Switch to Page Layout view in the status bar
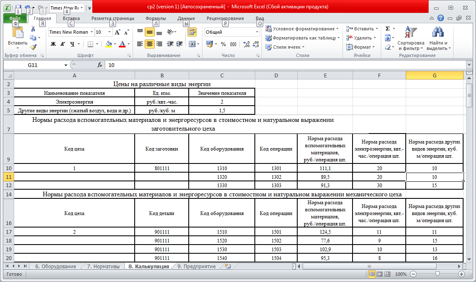 coord(380,274)
